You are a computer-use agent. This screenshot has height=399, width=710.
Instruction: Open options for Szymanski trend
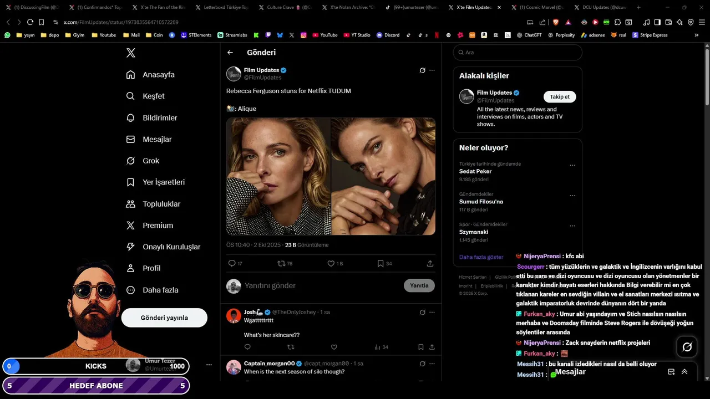pyautogui.click(x=572, y=226)
